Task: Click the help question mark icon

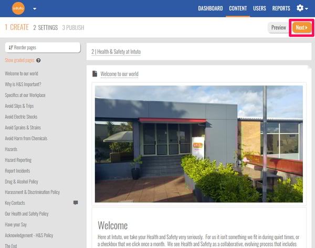Action: tap(38, 60)
